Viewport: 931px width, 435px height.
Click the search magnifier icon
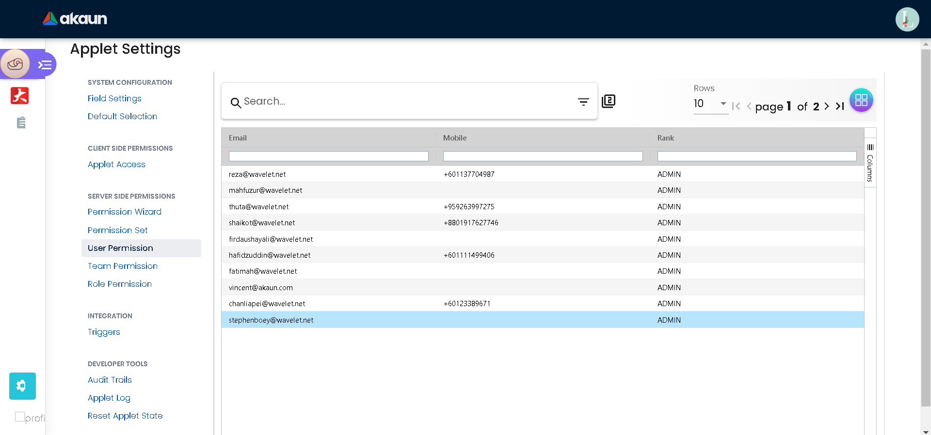click(236, 102)
